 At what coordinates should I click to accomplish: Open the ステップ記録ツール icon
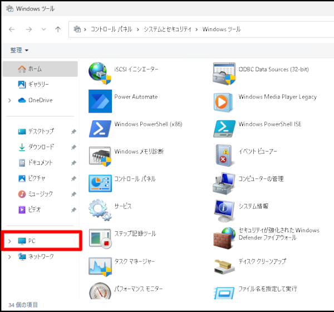click(x=100, y=238)
